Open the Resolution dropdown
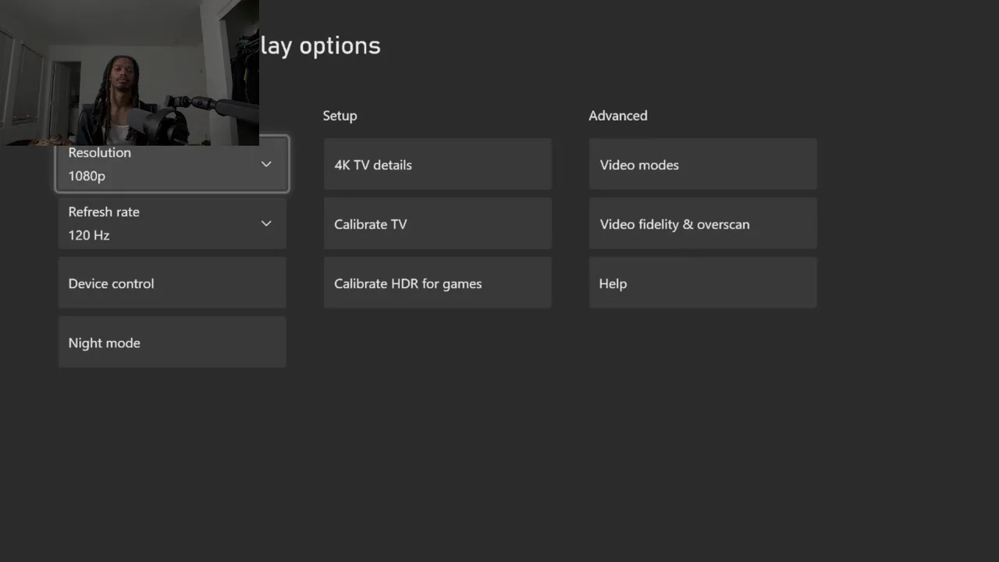 pyautogui.click(x=172, y=165)
